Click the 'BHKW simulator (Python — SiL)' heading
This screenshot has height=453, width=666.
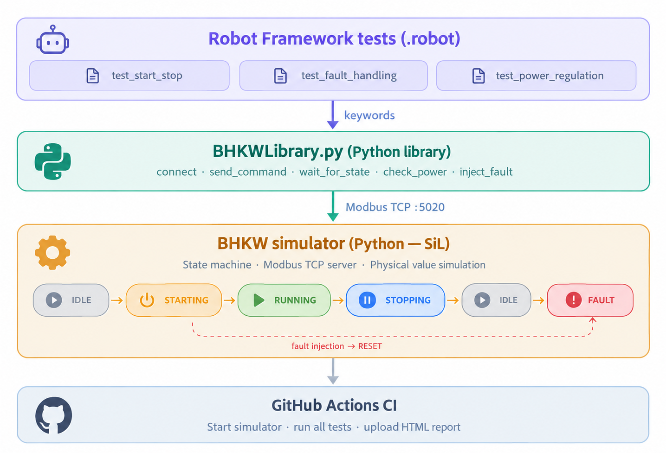(333, 243)
